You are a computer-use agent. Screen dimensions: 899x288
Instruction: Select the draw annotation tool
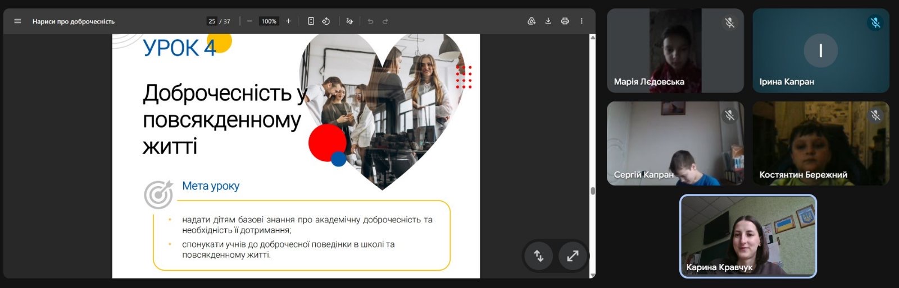(x=349, y=21)
